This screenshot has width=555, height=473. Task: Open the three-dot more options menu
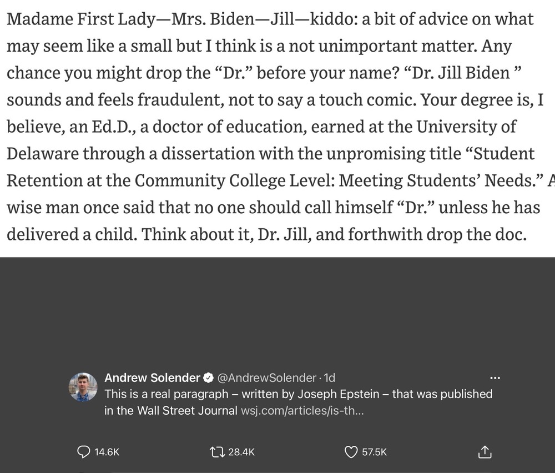495,378
